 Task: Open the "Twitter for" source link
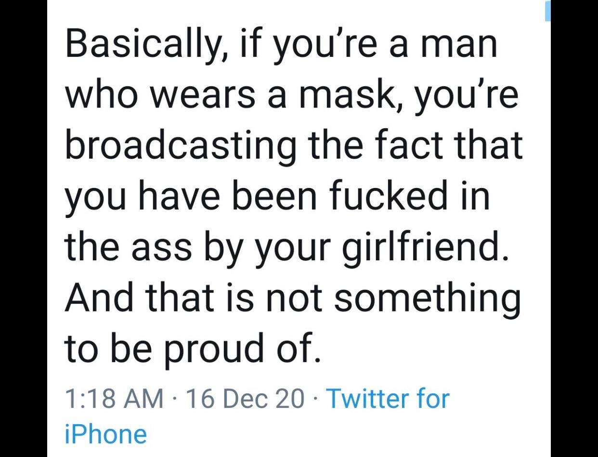pos(388,399)
